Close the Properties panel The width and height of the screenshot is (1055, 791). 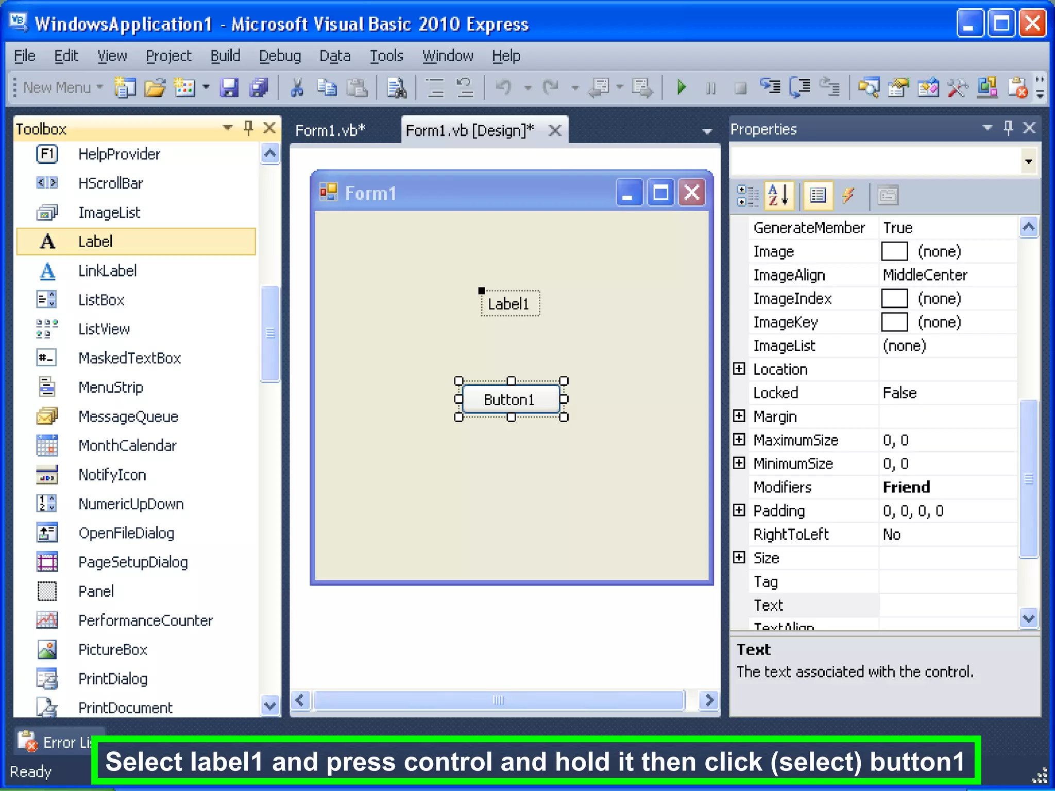point(1029,128)
